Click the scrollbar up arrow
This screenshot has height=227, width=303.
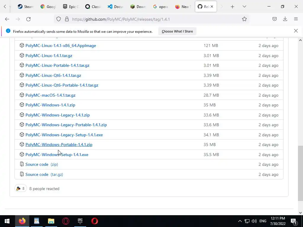[x=300, y=40]
